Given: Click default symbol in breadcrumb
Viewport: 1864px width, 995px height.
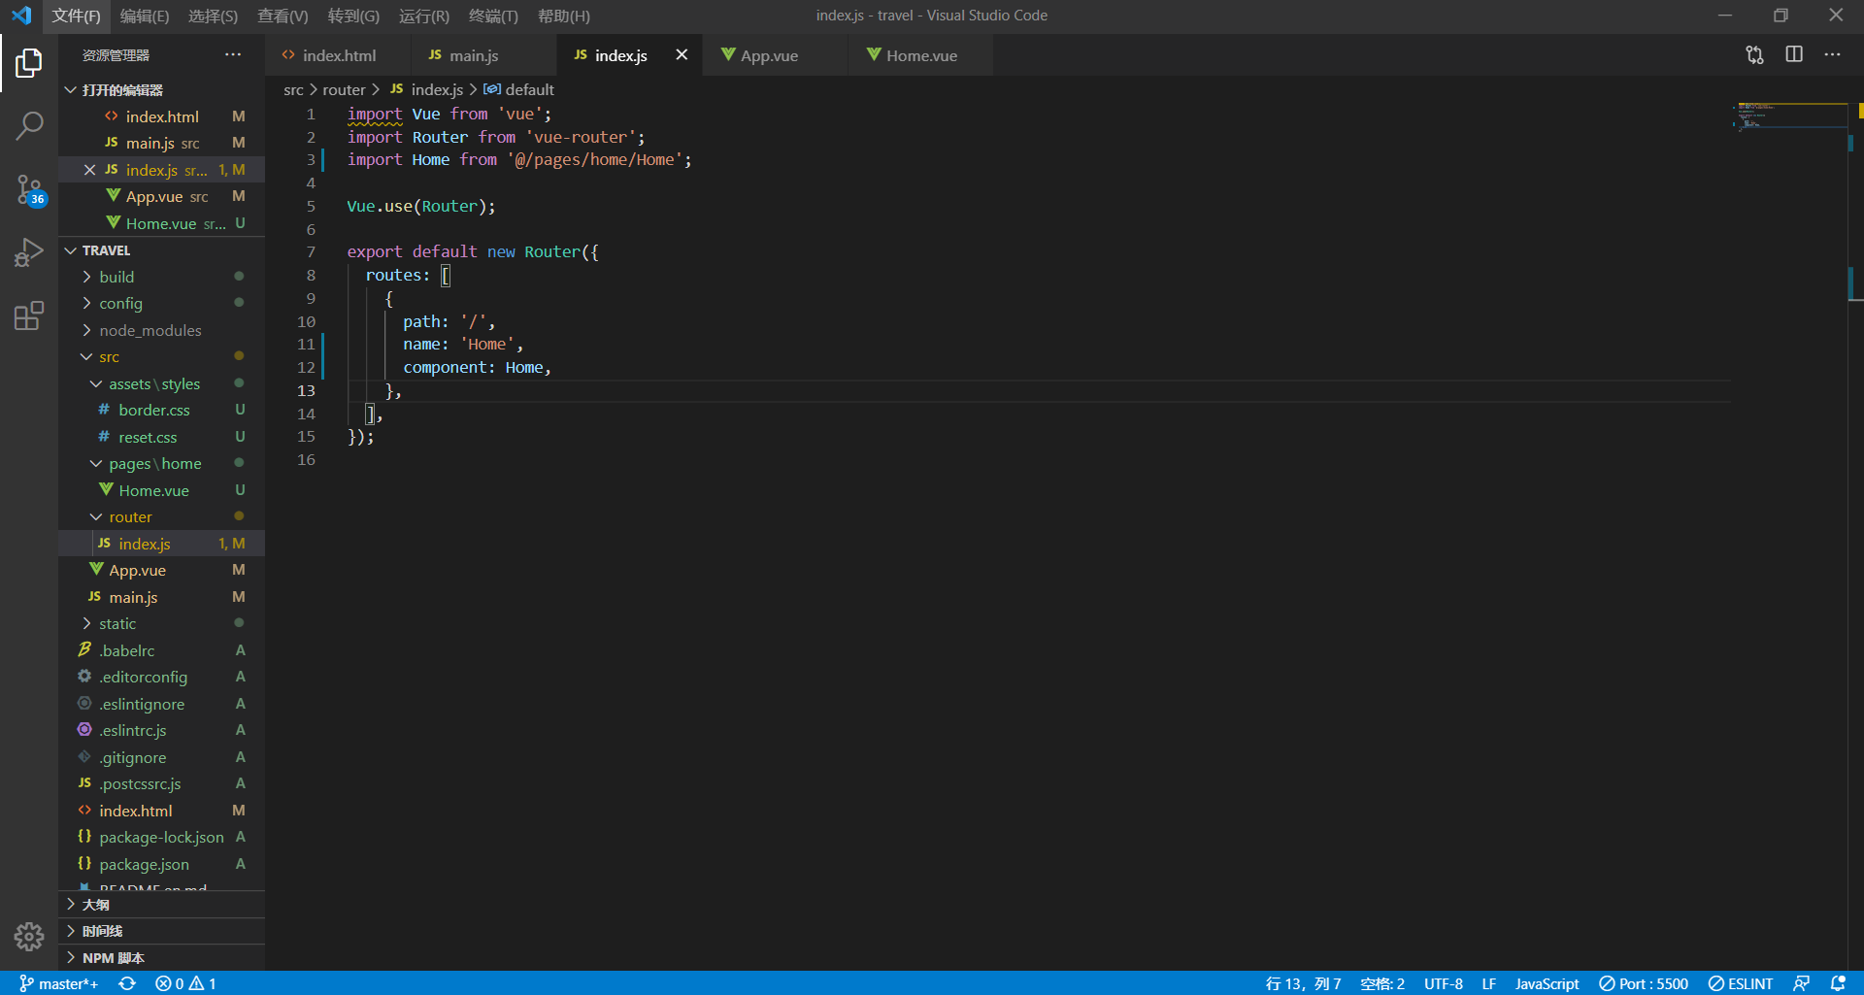Looking at the screenshot, I should point(519,90).
